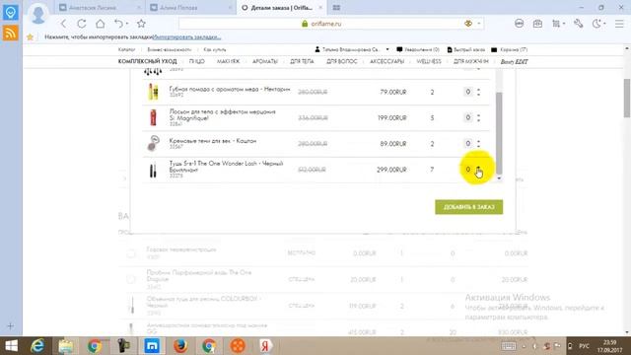Open the КОМПЛЕКСНЫЙ УХОД menu

point(147,61)
